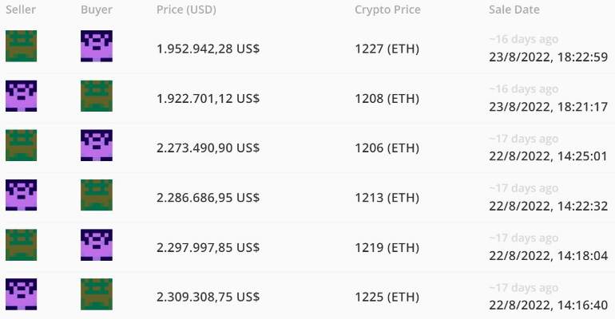Open the green buyer avatar in 1225 ETH row
The height and width of the screenshot is (319, 615).
pyautogui.click(x=97, y=294)
